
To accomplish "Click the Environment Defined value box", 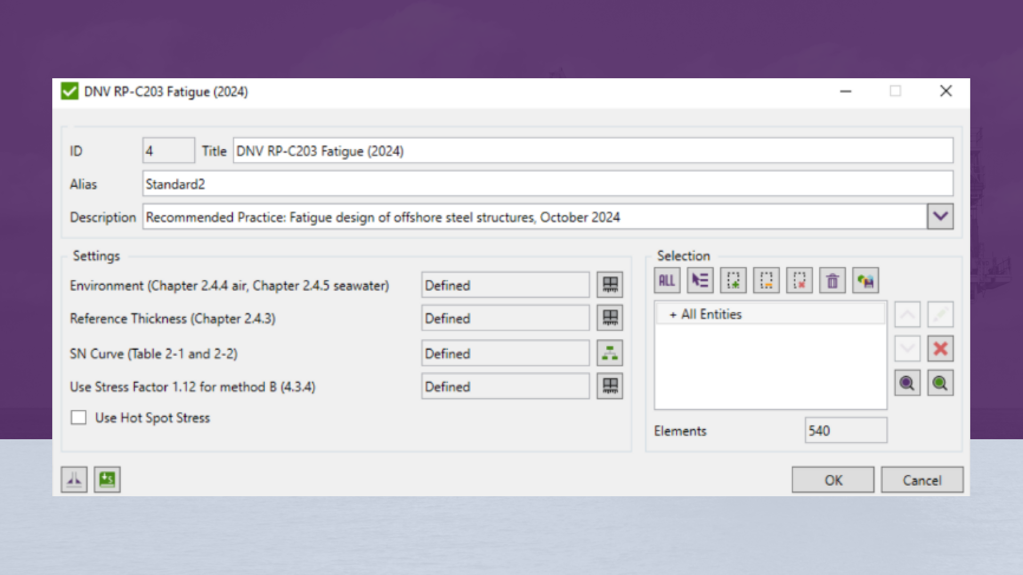I will click(506, 285).
